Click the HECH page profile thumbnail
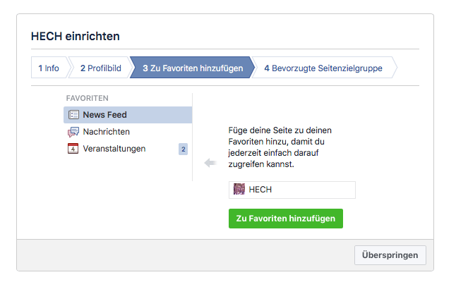This screenshot has height=282, width=456. pos(239,190)
